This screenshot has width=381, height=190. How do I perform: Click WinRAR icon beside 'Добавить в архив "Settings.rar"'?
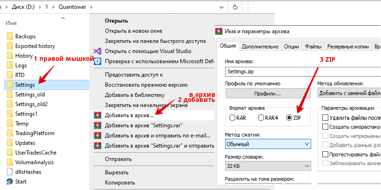pos(97,125)
